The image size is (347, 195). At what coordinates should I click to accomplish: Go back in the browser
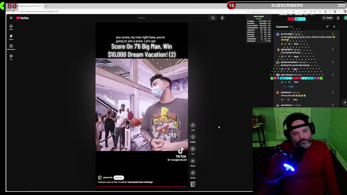(8, 11)
